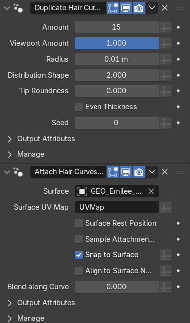Open the Attach Hair Curves modifier options dropdown

152,172
